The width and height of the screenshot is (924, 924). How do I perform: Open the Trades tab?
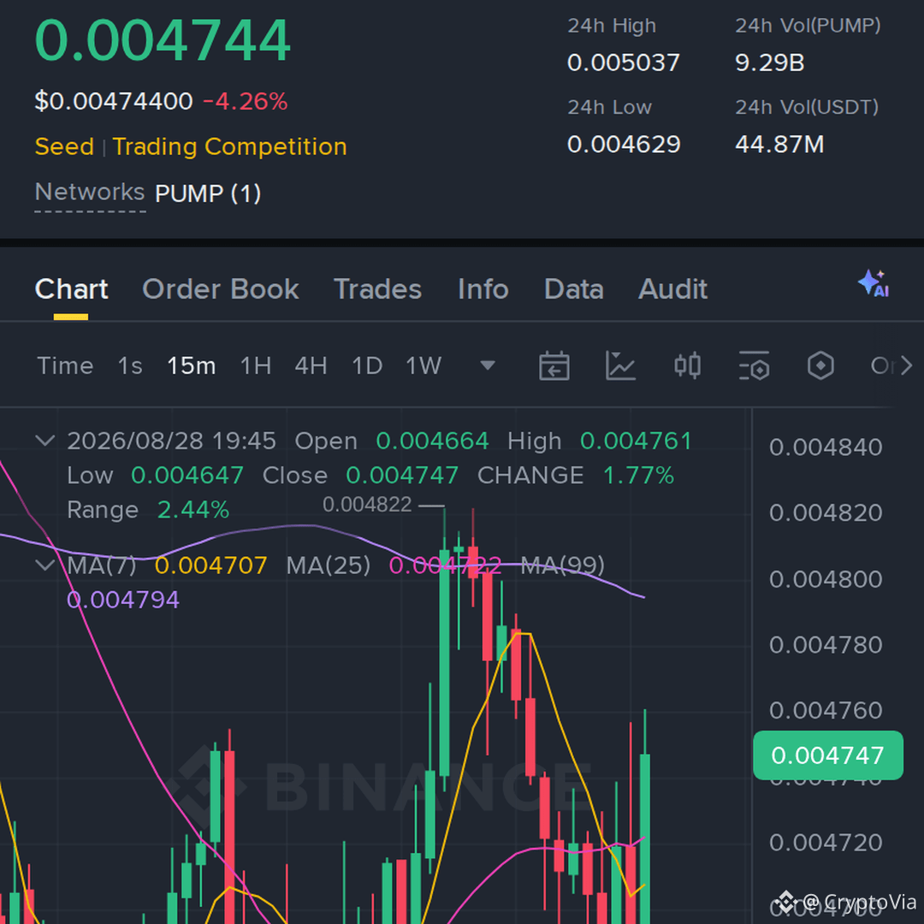378,289
